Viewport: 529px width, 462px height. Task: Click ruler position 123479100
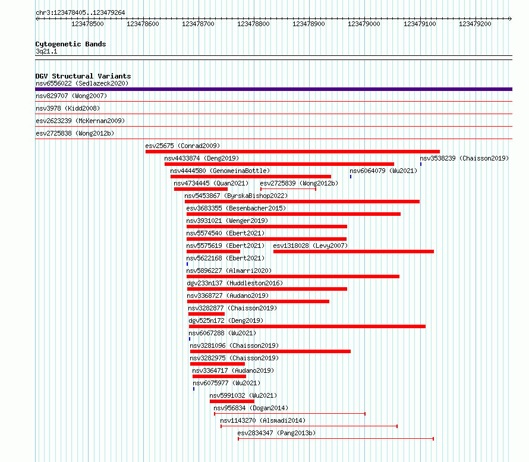[x=420, y=24]
